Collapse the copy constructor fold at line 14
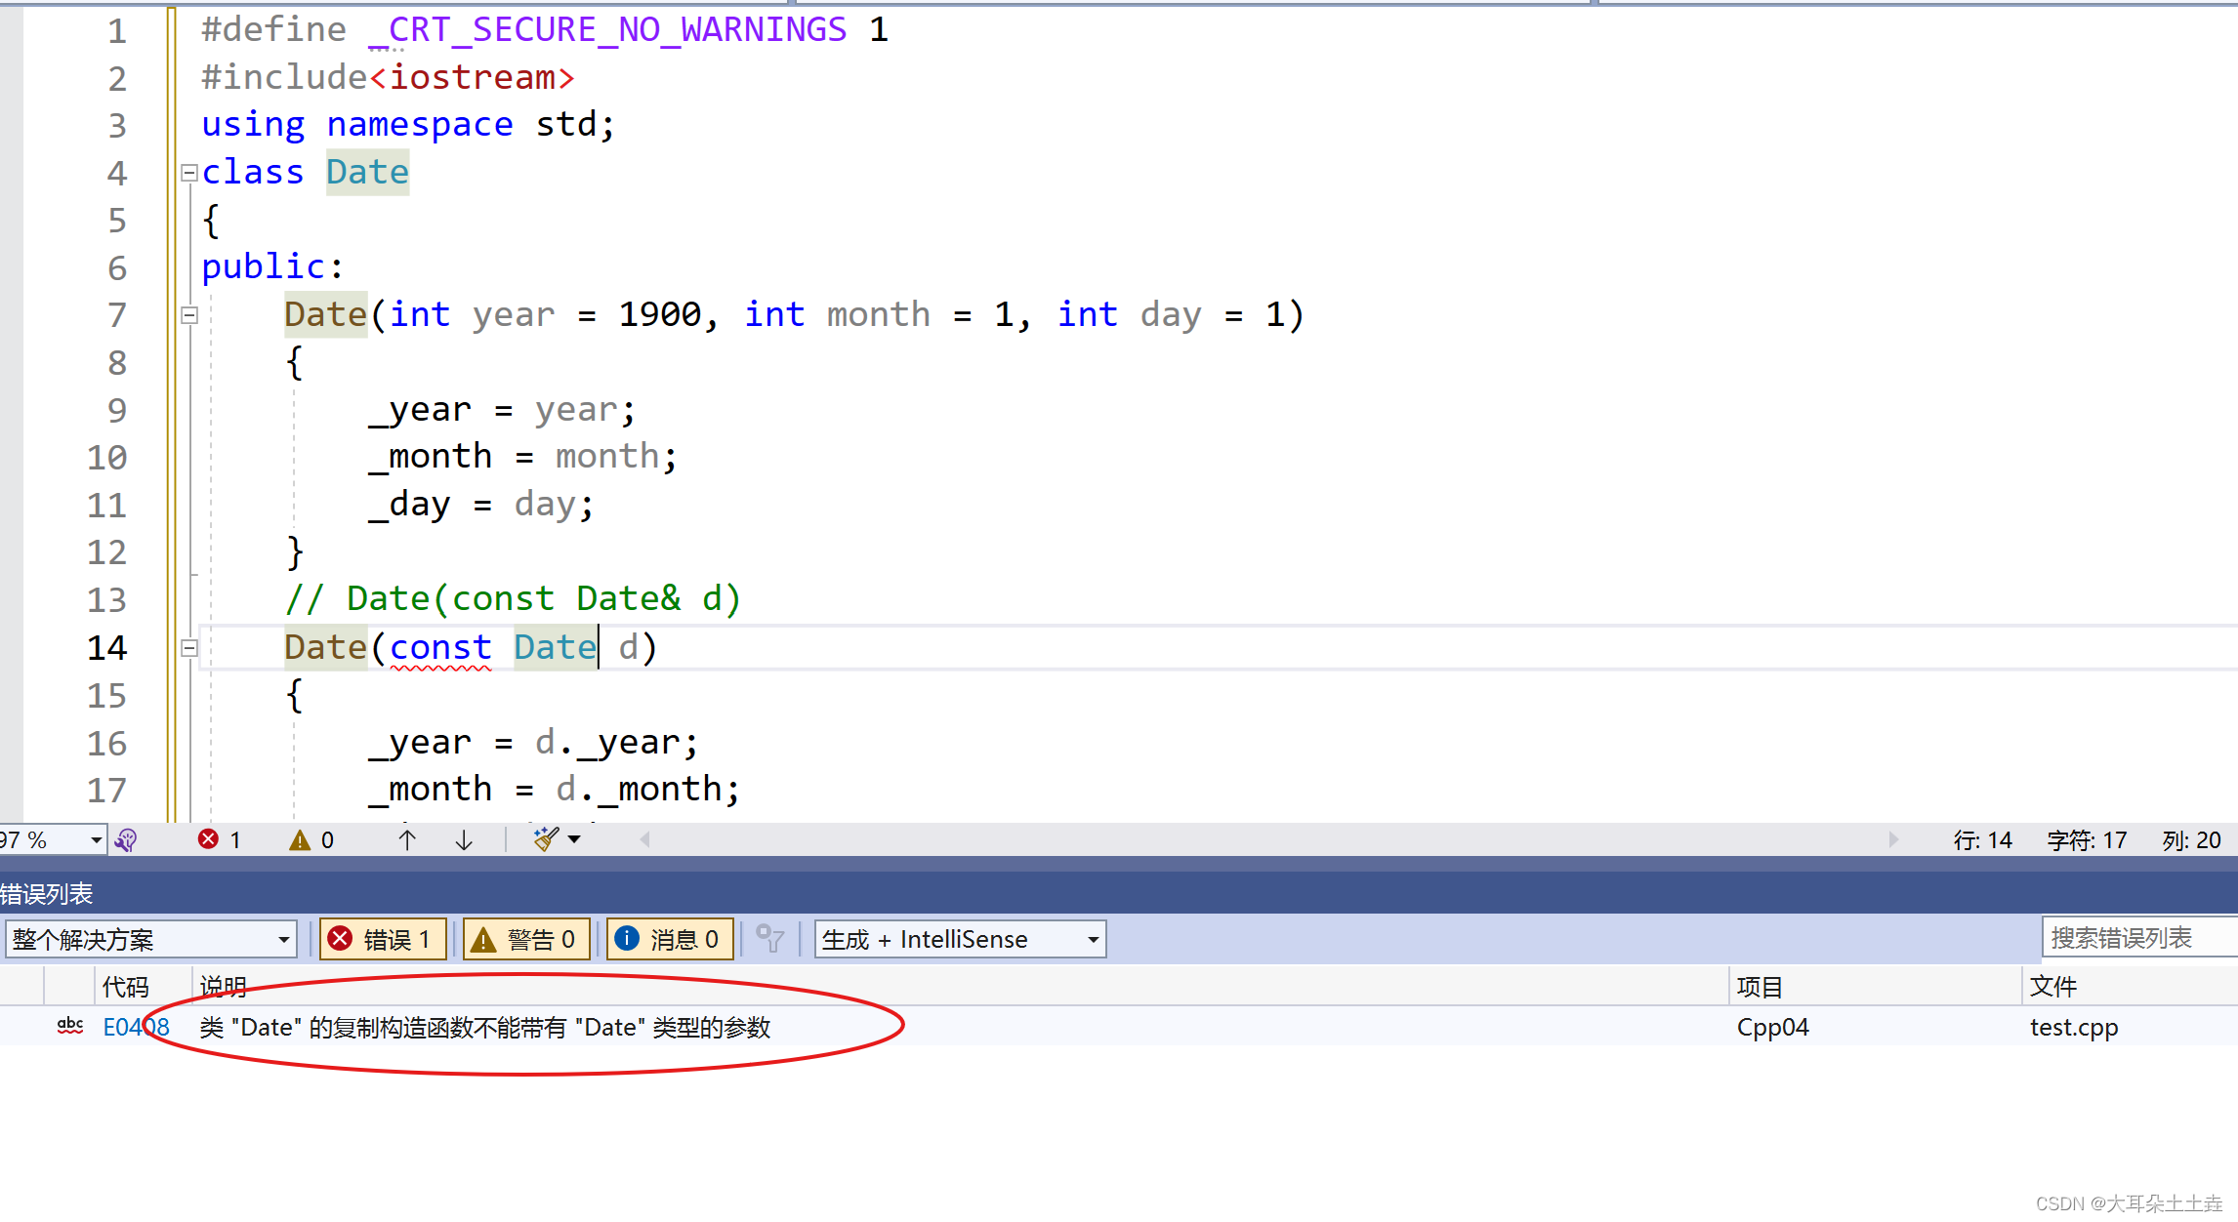Image resolution: width=2238 pixels, height=1222 pixels. [189, 648]
